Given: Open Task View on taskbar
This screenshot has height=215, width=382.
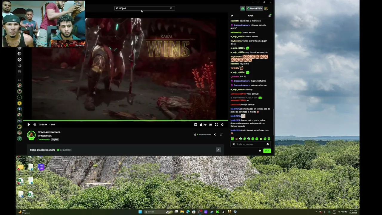Looking at the screenshot, I should click(x=176, y=212).
